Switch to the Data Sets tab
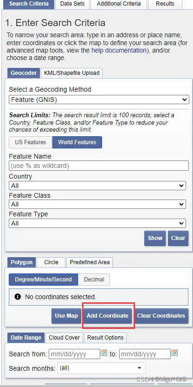The height and width of the screenshot is (387, 193). click(x=72, y=4)
